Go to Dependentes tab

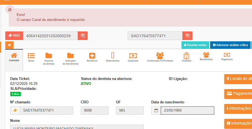click(112, 57)
